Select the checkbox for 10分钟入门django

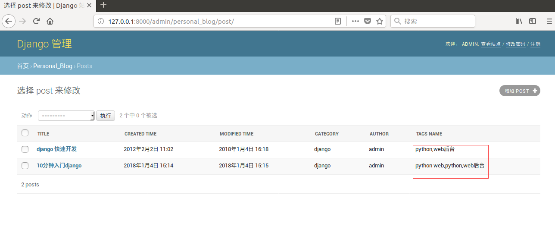(x=25, y=166)
